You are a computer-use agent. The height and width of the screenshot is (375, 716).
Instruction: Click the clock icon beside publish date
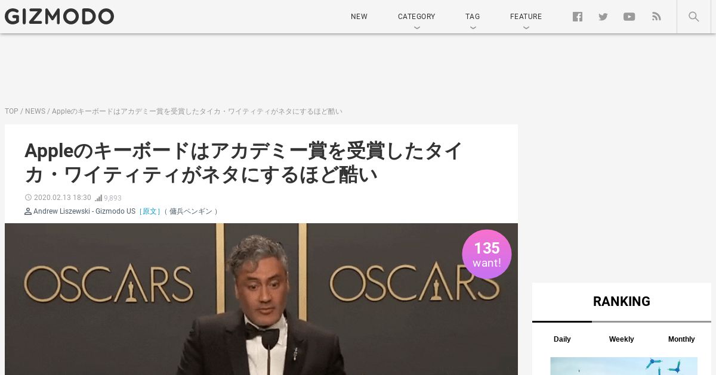28,198
